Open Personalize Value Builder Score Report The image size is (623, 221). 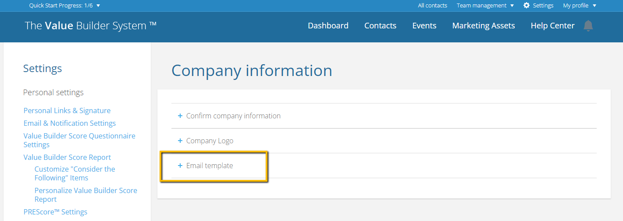86,195
